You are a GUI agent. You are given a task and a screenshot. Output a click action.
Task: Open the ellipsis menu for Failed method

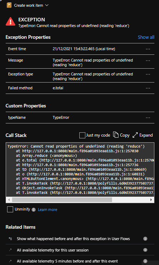point(148,88)
